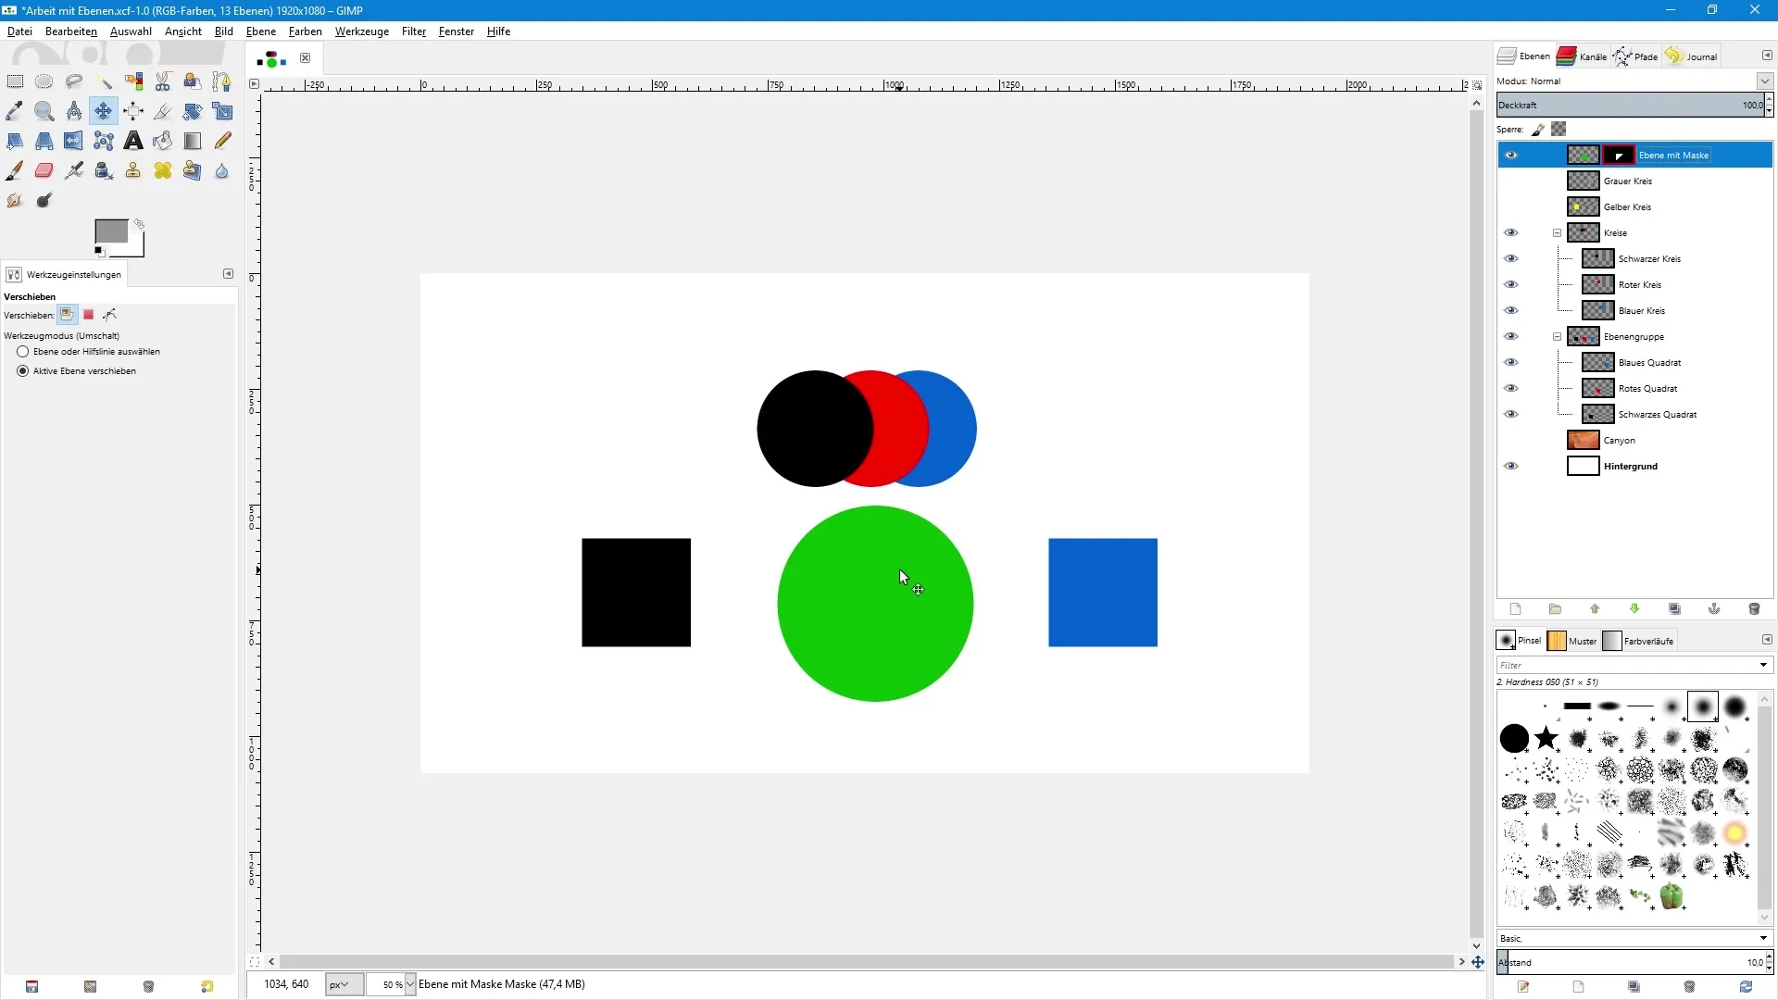
Task: Click the anchor floating layer icon
Action: [x=1714, y=609]
